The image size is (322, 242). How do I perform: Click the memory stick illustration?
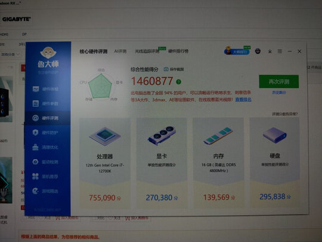[x=218, y=136]
